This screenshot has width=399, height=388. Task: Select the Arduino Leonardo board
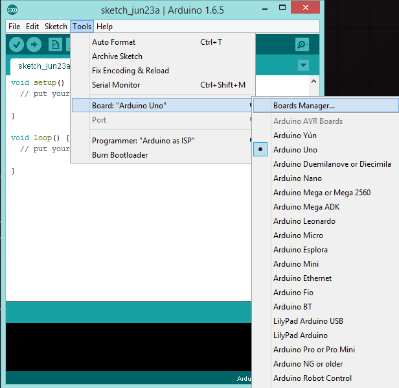click(326, 221)
